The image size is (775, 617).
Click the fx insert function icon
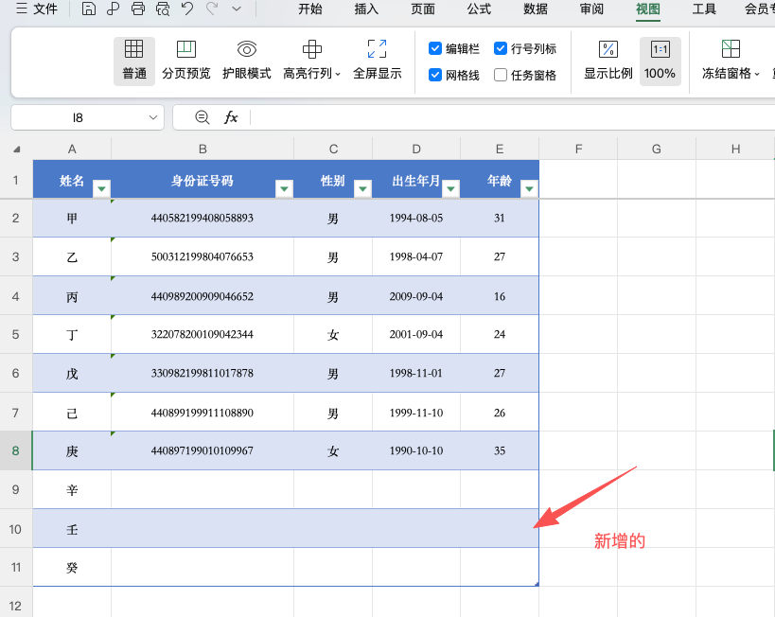click(x=231, y=117)
